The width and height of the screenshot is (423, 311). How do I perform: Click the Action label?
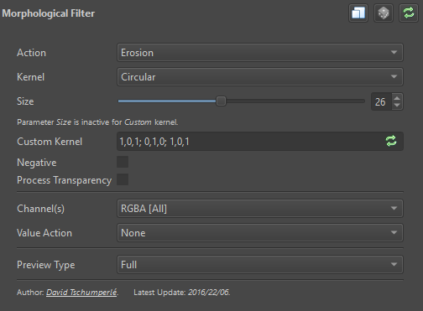[31, 53]
